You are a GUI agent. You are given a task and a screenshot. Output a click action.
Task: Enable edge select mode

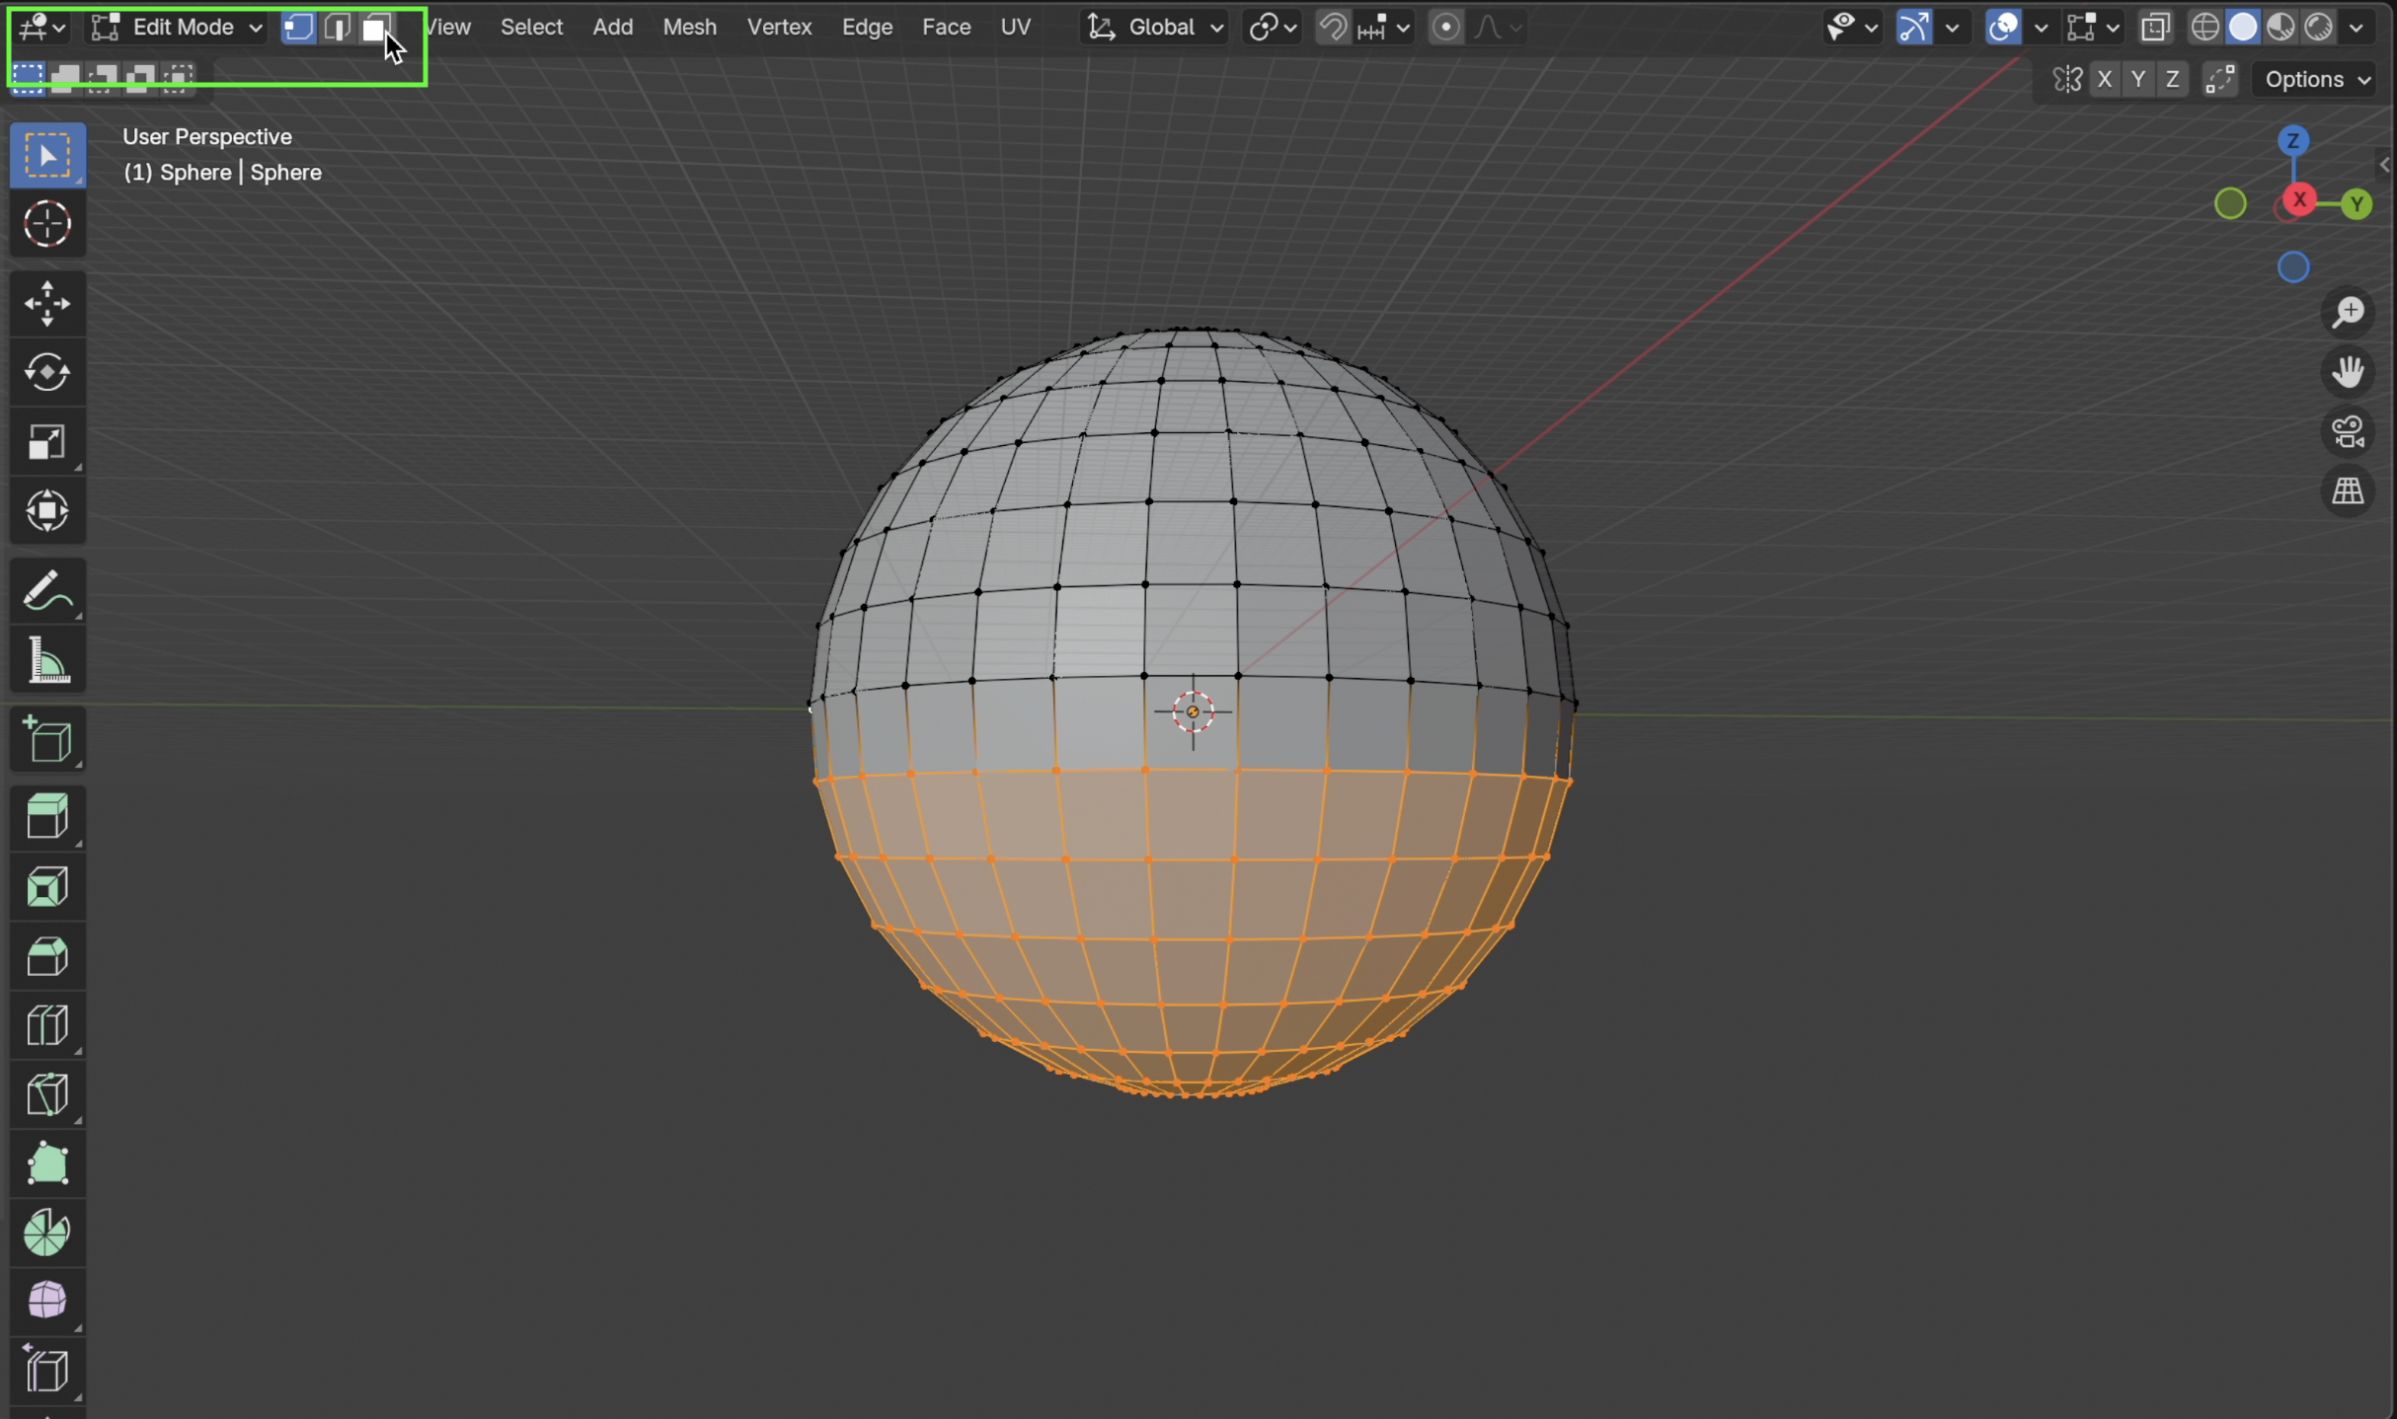pyautogui.click(x=337, y=27)
